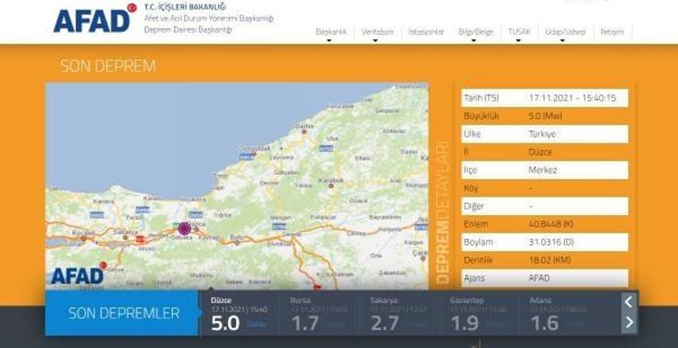Click the Detay link under Düzce
Image resolution: width=678 pixels, height=348 pixels.
257,324
